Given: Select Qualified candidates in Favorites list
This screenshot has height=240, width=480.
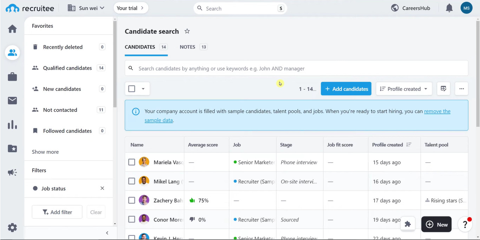Looking at the screenshot, I should (67, 68).
